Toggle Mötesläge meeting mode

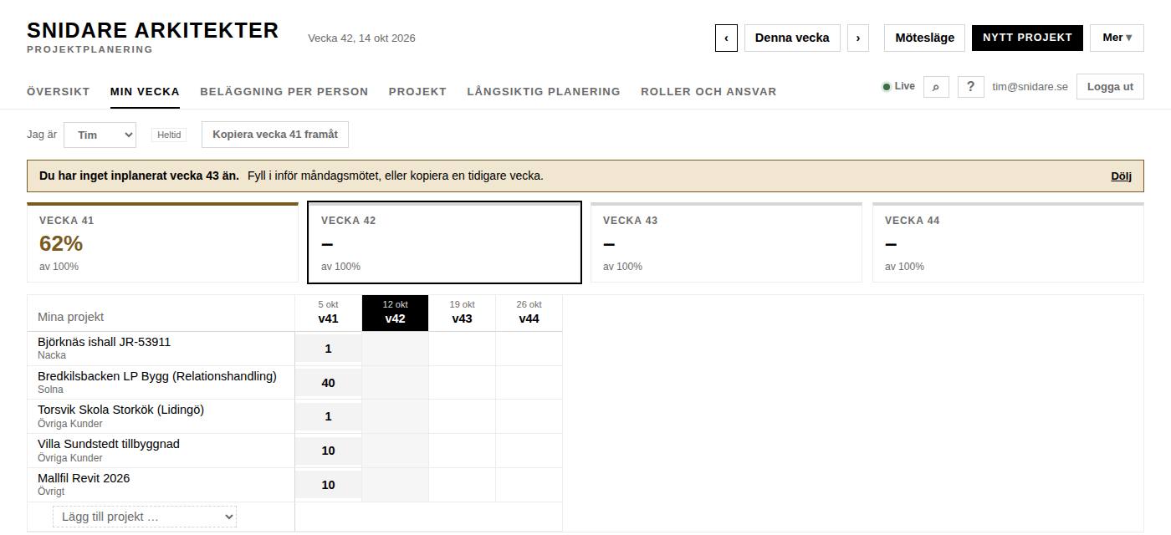click(x=924, y=38)
